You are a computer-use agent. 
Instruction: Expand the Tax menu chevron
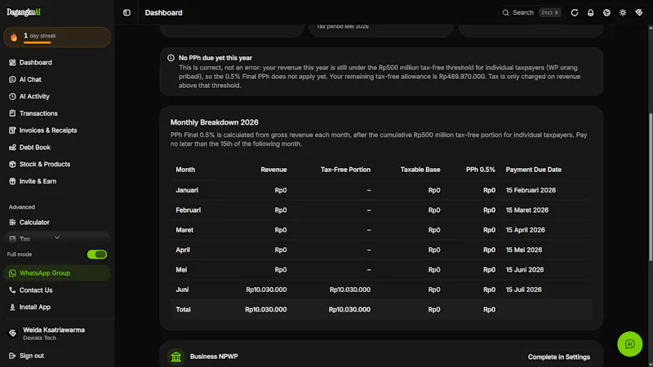(57, 238)
